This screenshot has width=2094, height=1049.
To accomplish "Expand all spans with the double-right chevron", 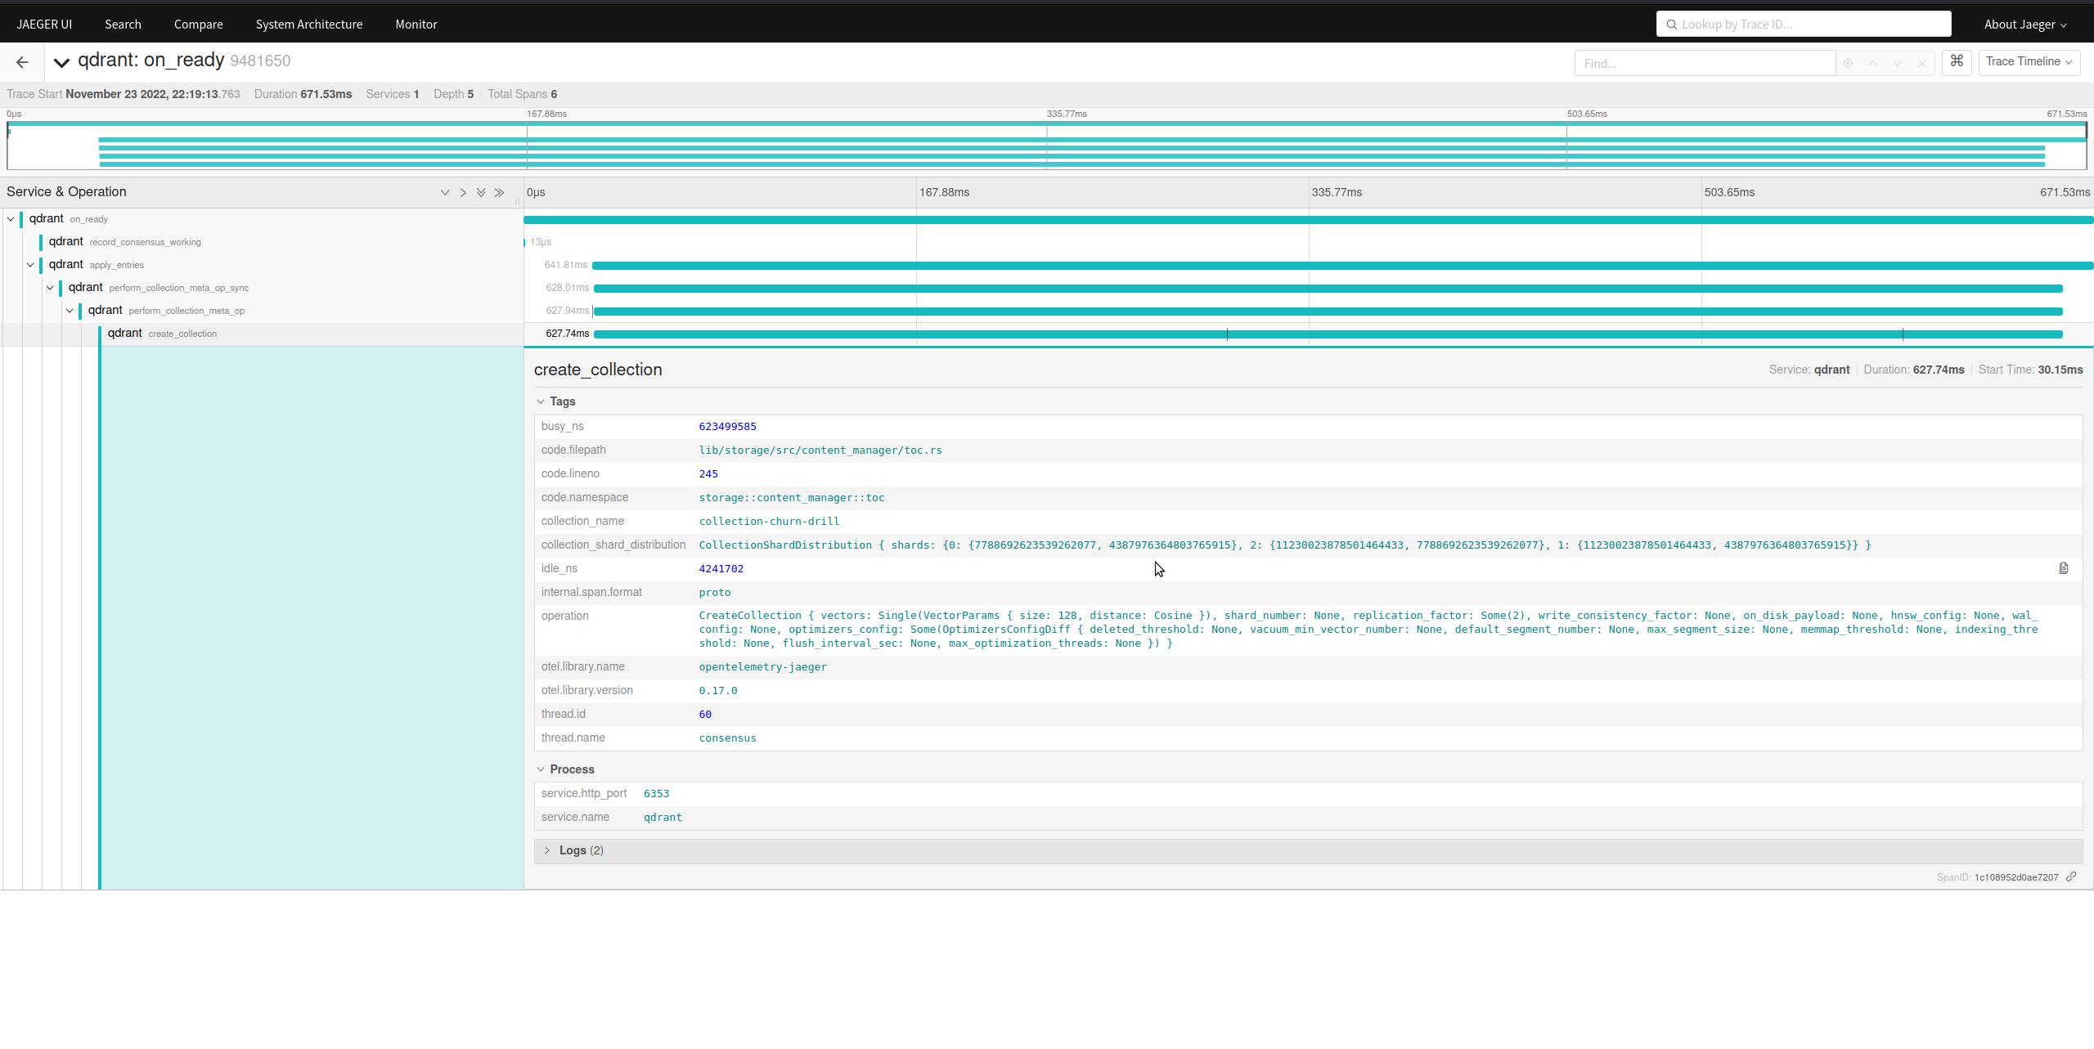I will pos(500,192).
